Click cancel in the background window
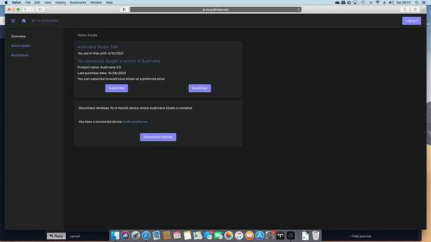Screen dimensions: 431x242 pos(74,236)
